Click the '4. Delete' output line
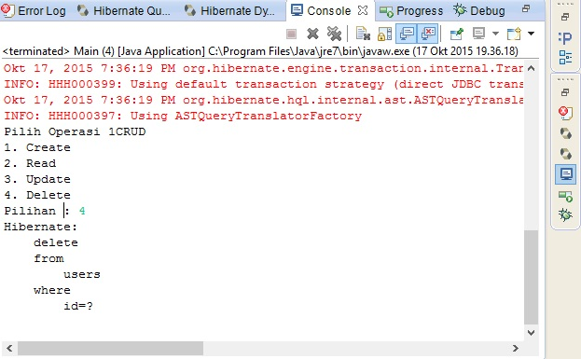 pyautogui.click(x=37, y=195)
